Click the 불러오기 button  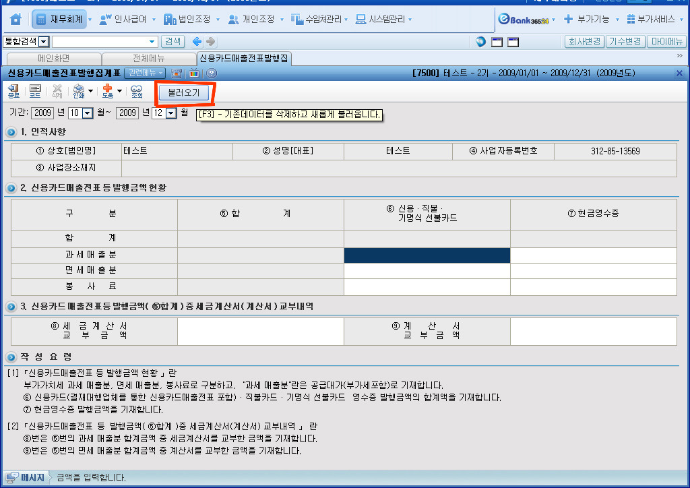click(184, 93)
